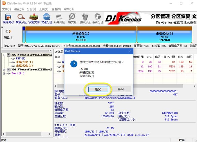
Task: Click end cylinder value 7832 in table
Action: tap(172, 71)
